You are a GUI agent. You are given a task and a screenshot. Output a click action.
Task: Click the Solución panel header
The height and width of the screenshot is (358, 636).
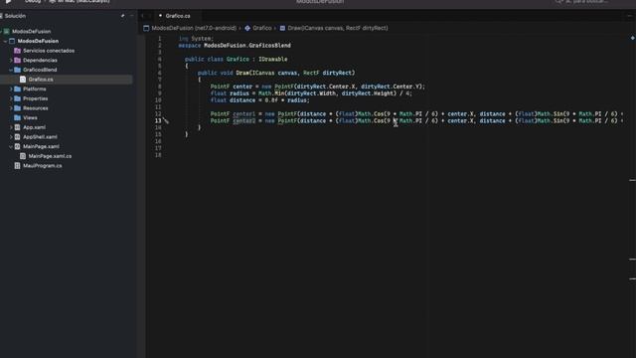15,16
